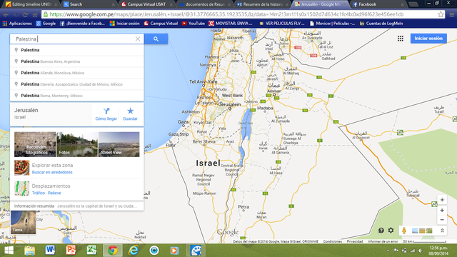Click the Cómo llegar directions icon
457x257 pixels.
point(106,111)
